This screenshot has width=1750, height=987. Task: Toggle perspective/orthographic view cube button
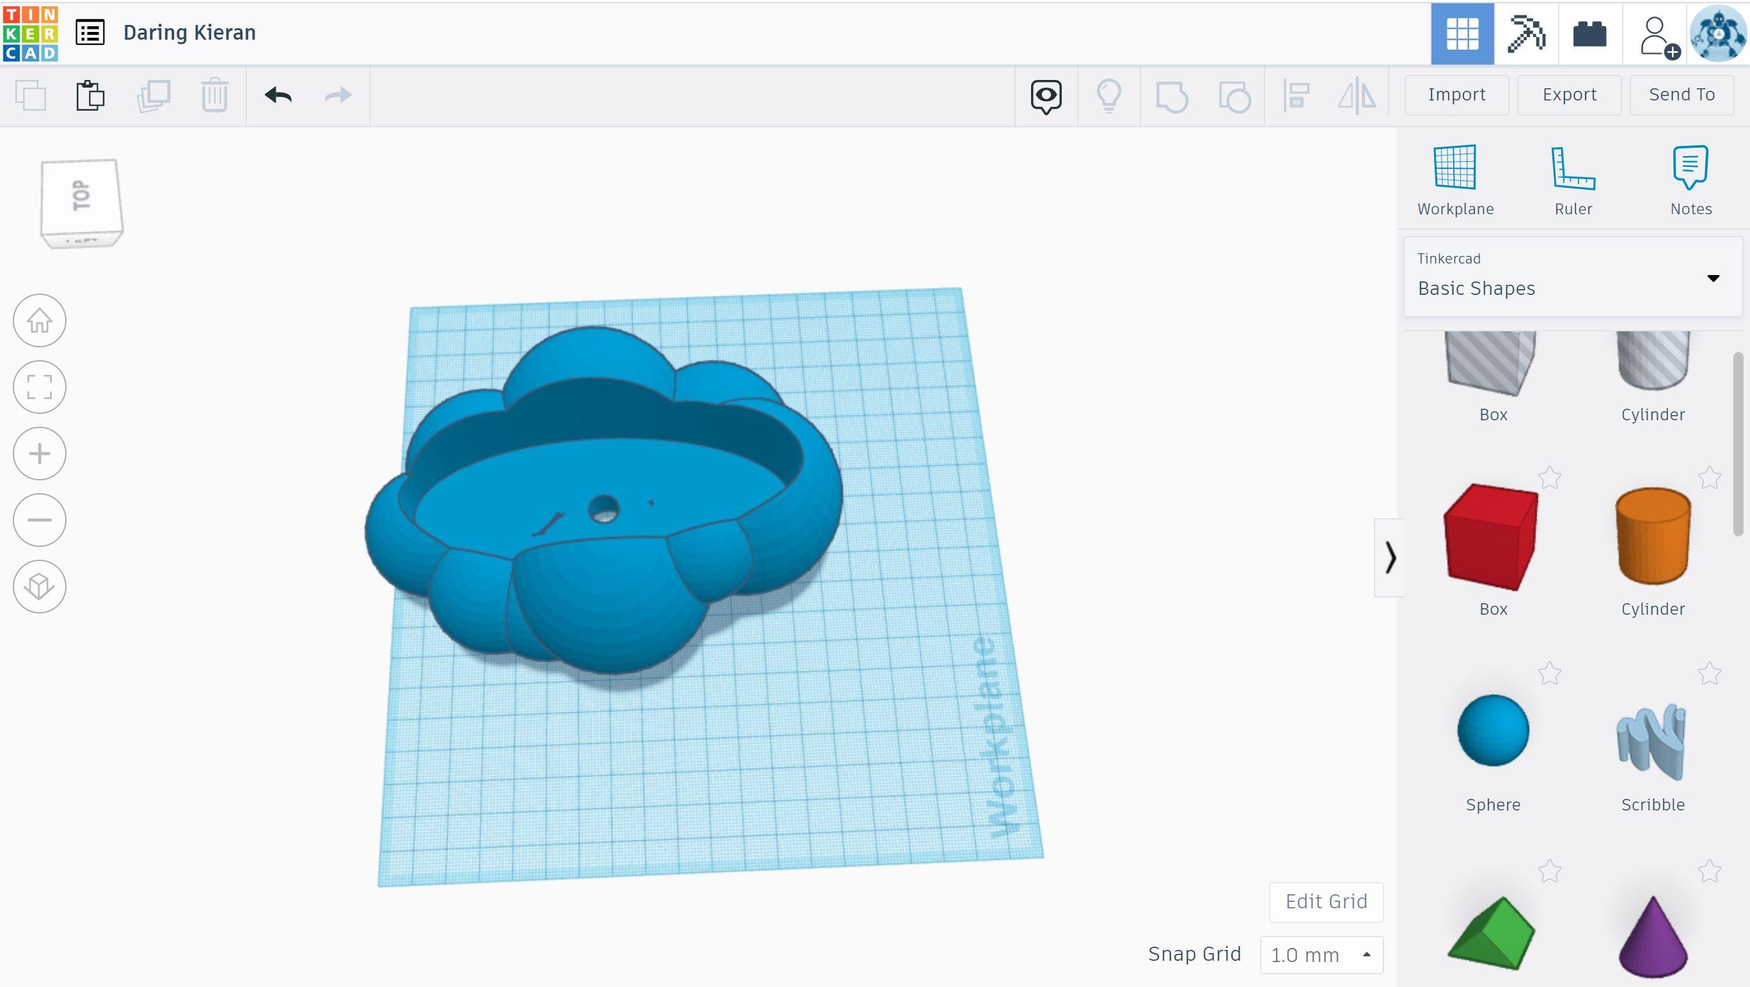[x=40, y=586]
